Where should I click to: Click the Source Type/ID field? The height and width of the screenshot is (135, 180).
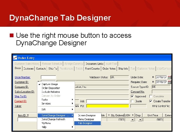pyautogui.click(x=162, y=87)
